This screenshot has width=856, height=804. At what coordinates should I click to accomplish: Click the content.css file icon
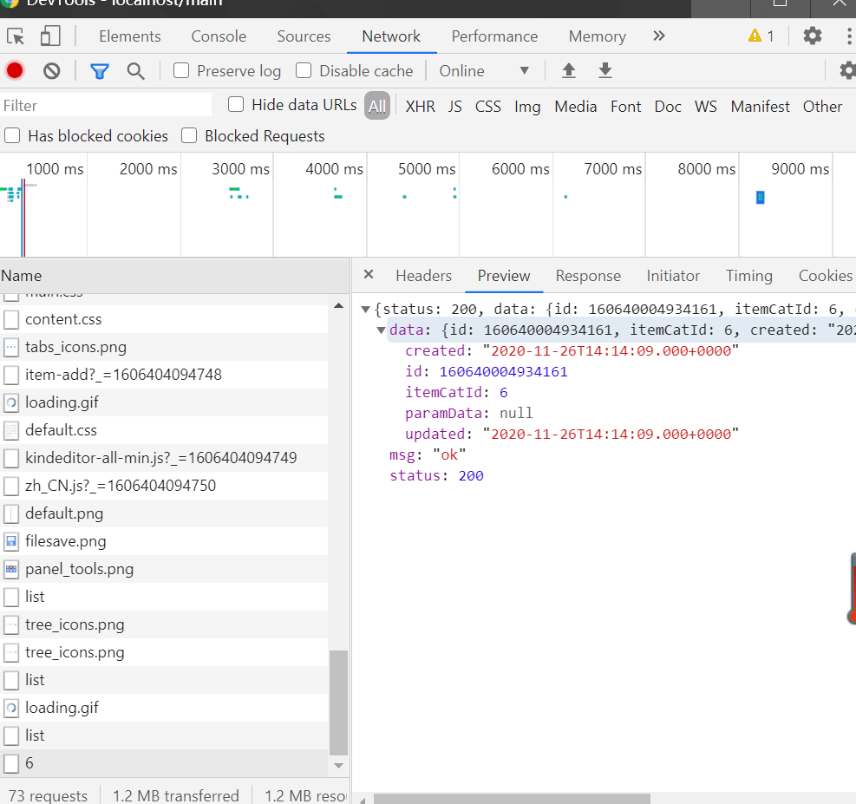click(11, 319)
